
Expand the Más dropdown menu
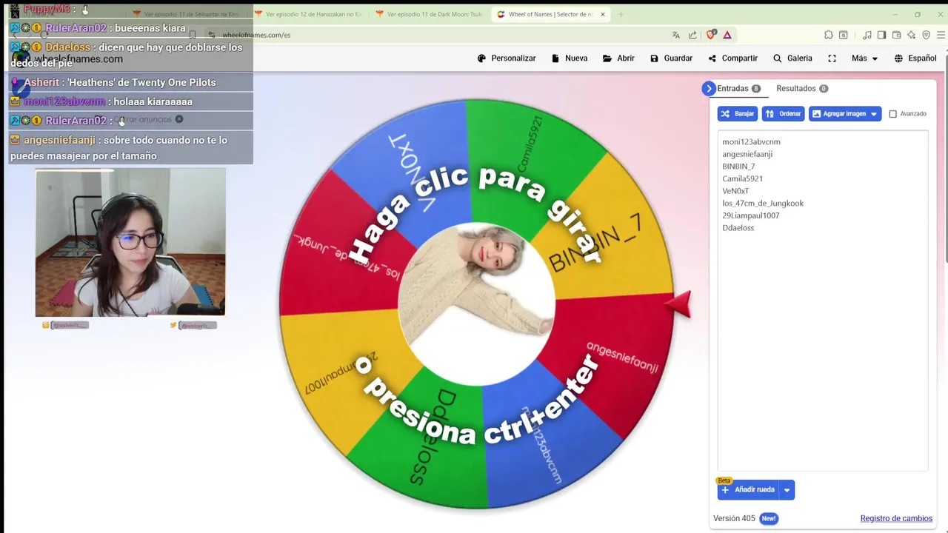coord(864,58)
